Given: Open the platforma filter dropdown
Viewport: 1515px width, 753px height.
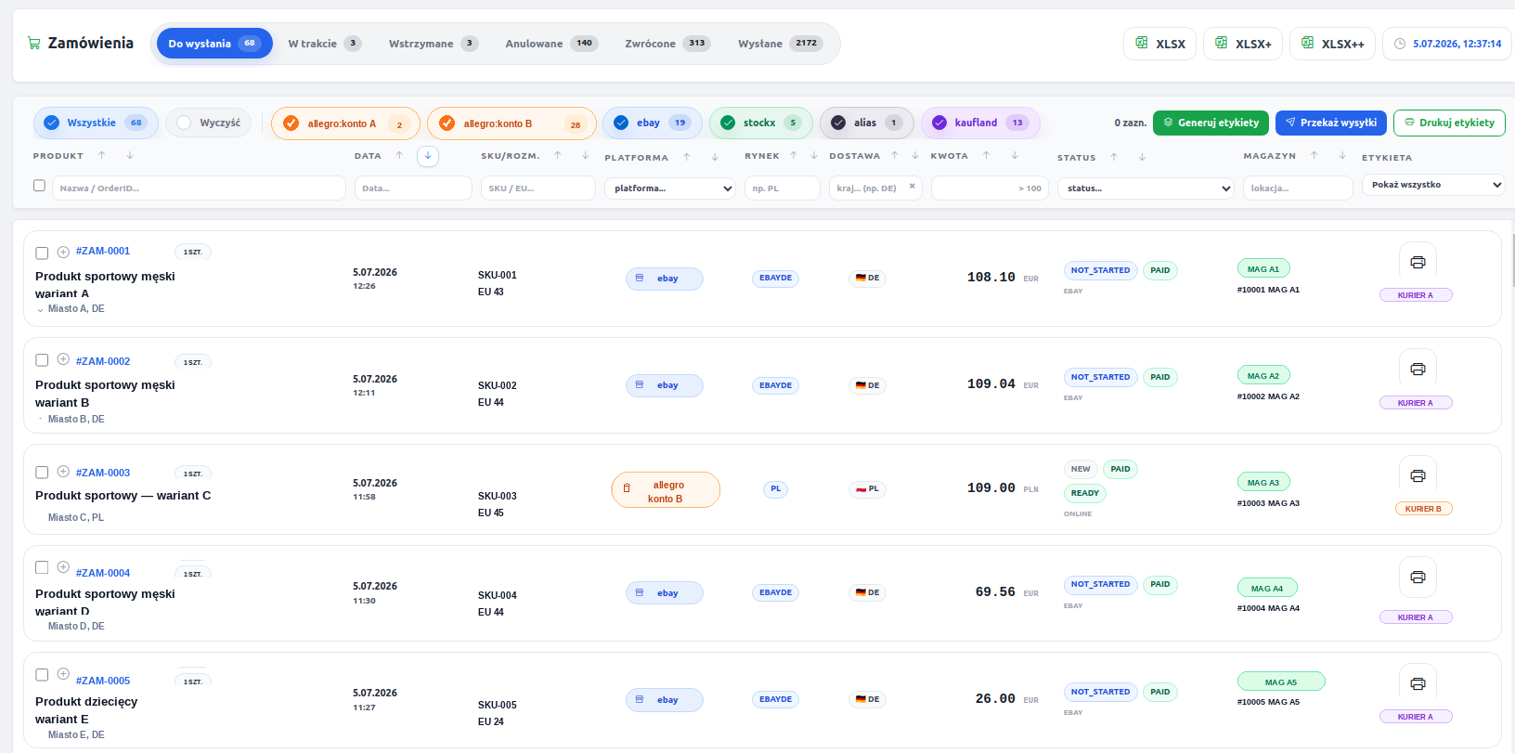Looking at the screenshot, I should (669, 188).
